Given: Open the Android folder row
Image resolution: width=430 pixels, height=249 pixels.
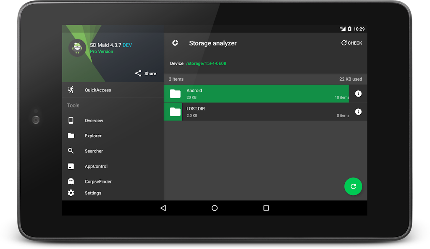Looking at the screenshot, I should coord(256,94).
